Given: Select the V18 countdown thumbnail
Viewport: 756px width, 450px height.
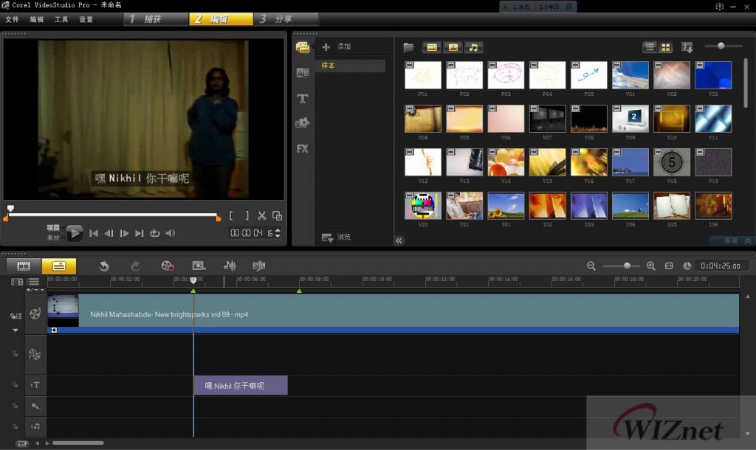Looking at the screenshot, I should click(x=672, y=162).
